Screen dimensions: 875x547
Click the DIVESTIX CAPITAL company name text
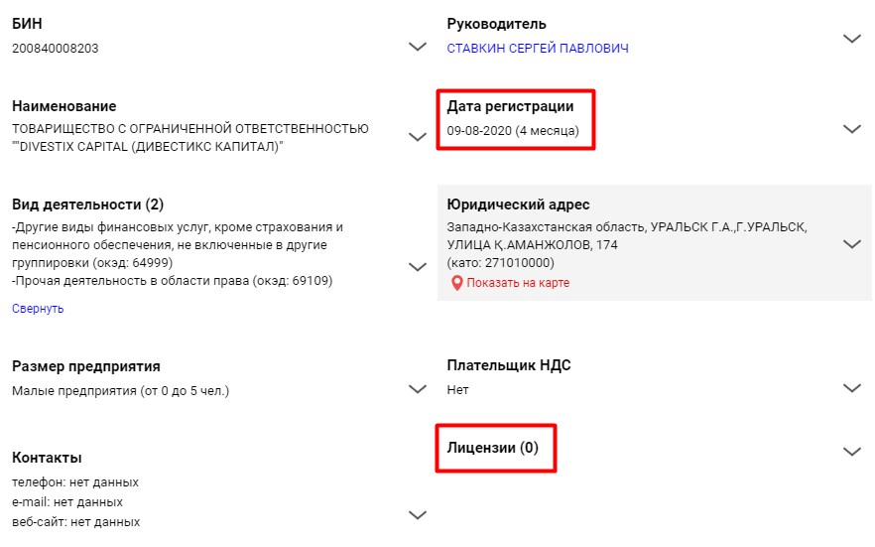point(149,147)
